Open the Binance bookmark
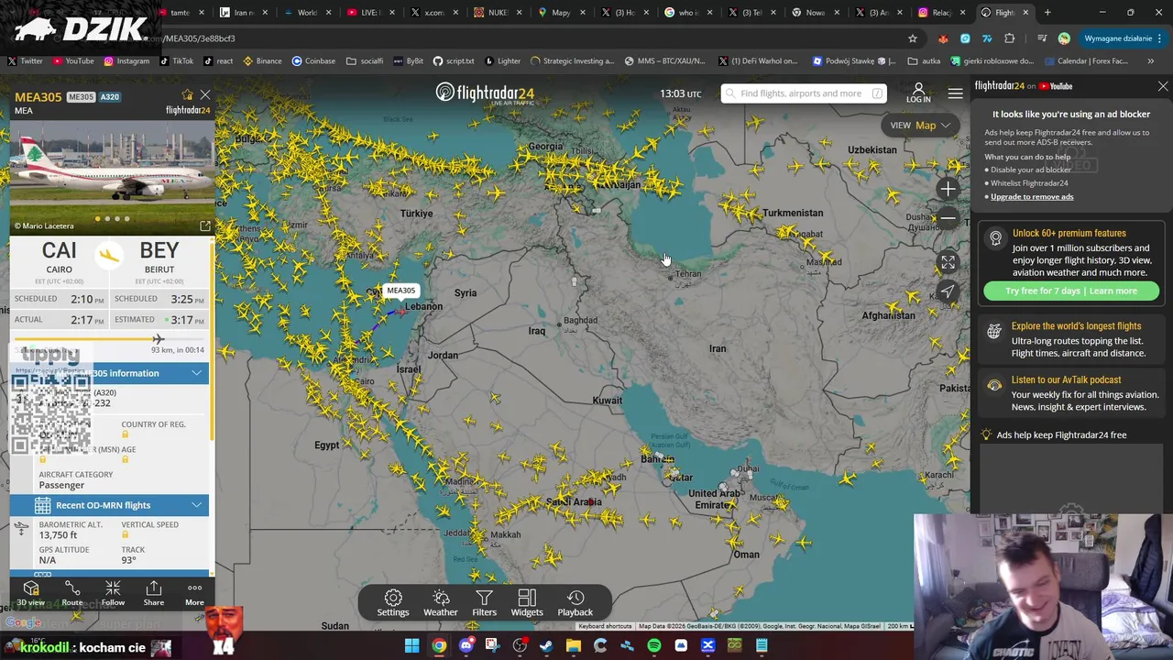The image size is (1173, 660). pos(262,61)
